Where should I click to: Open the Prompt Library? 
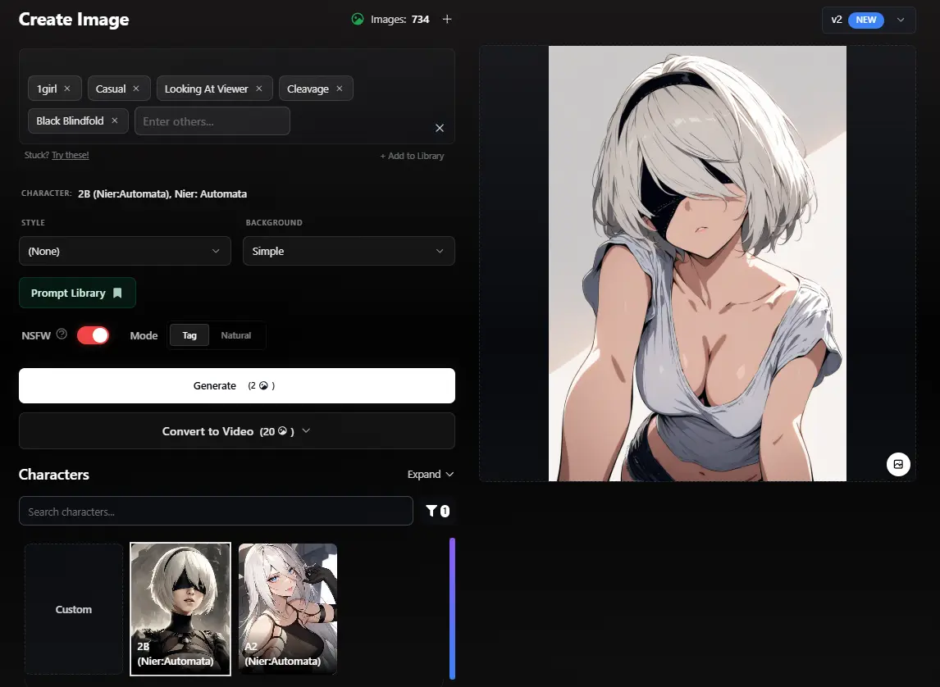[77, 293]
